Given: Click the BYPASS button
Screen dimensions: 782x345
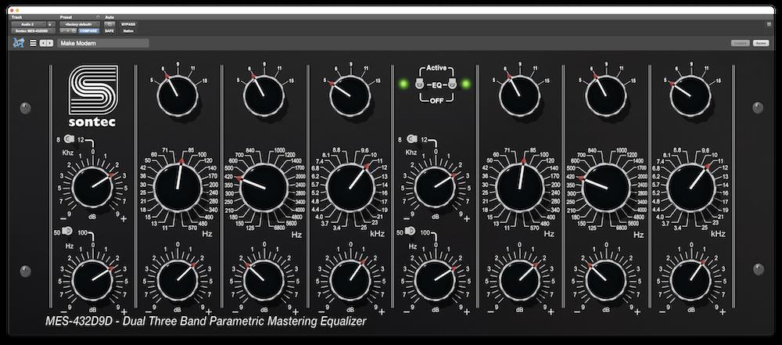Looking at the screenshot, I should [128, 24].
